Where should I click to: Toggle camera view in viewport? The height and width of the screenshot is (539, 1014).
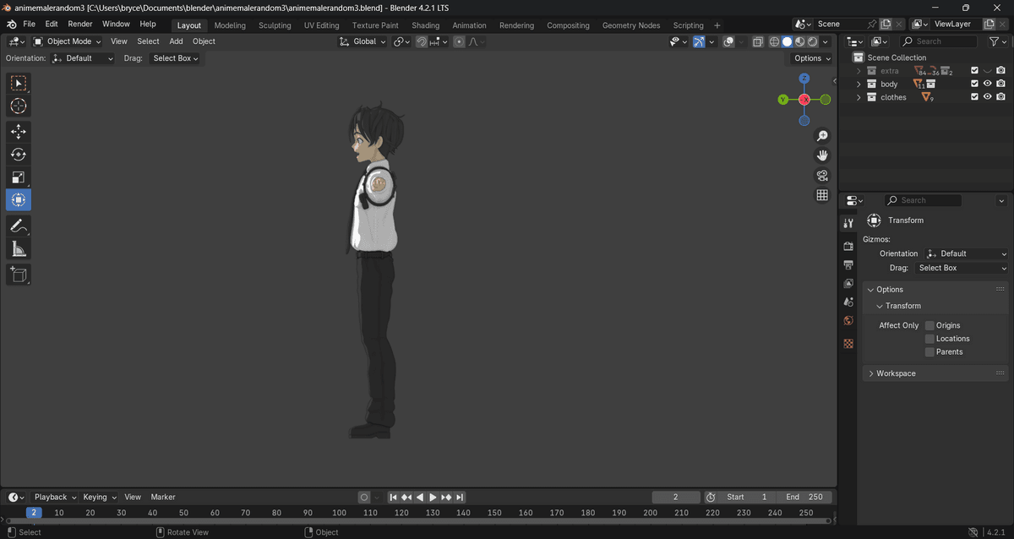821,176
